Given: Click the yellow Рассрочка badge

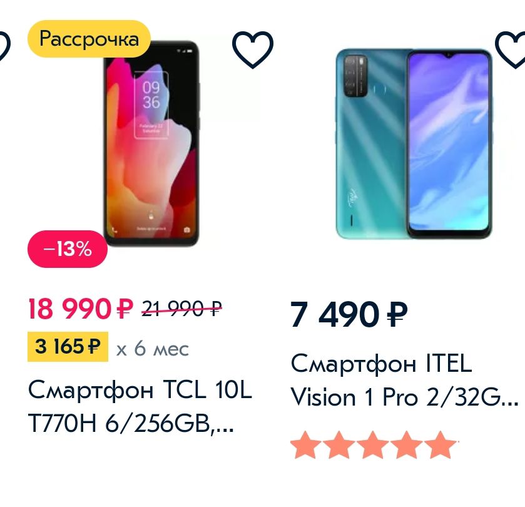Looking at the screenshot, I should tap(89, 39).
